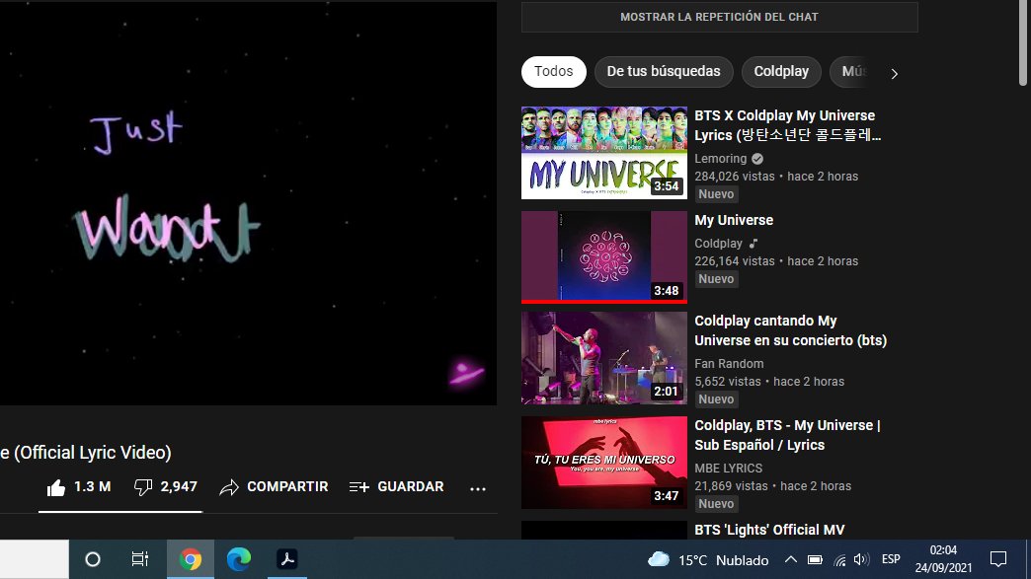Open the My Universe Coldplay video thumbnail

[x=604, y=257]
